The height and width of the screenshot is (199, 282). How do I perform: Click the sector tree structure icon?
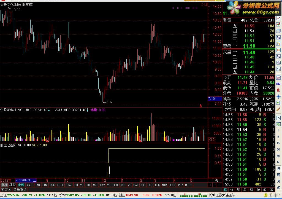pyautogui.click(x=278, y=44)
